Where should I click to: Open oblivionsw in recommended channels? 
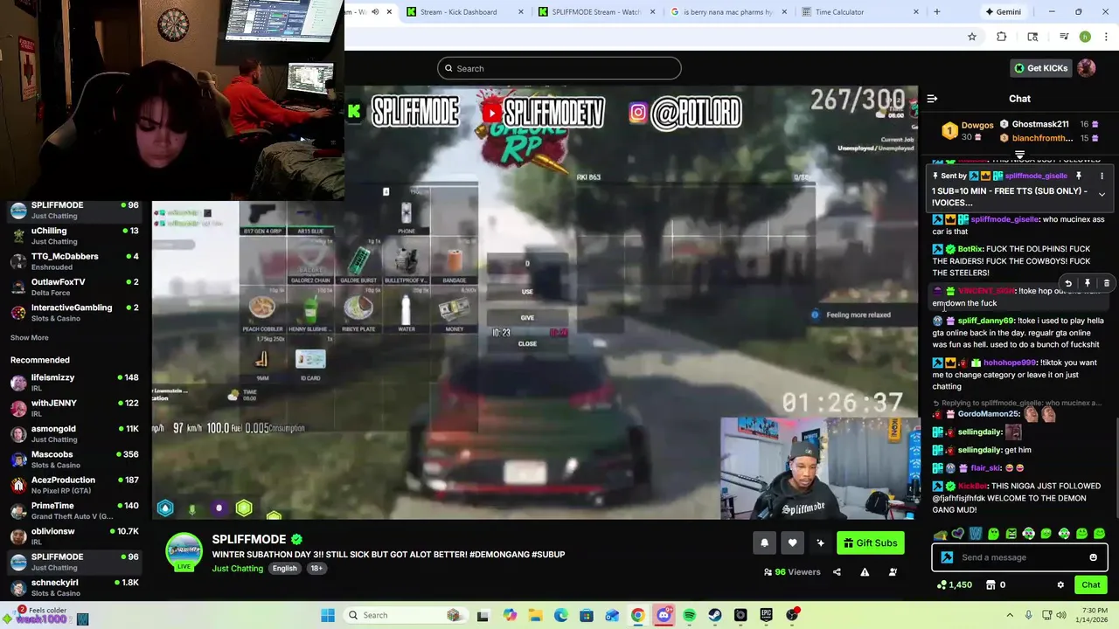(75, 536)
